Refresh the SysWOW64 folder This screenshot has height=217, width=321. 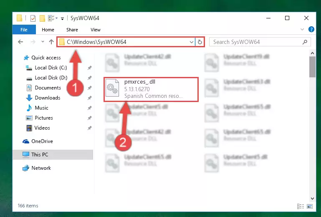(x=200, y=42)
